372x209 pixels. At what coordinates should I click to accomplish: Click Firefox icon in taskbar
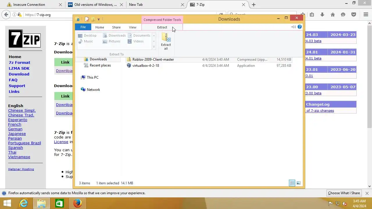coord(77,203)
